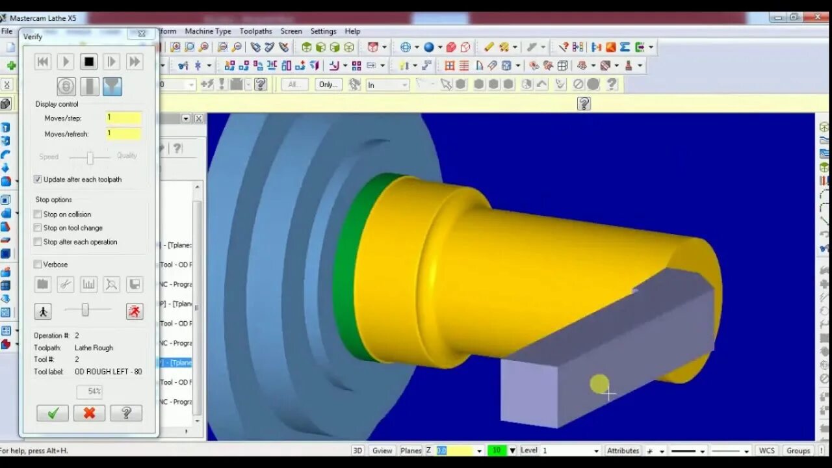Image resolution: width=832 pixels, height=468 pixels.
Task: Click the red grid table icon
Action: click(450, 66)
